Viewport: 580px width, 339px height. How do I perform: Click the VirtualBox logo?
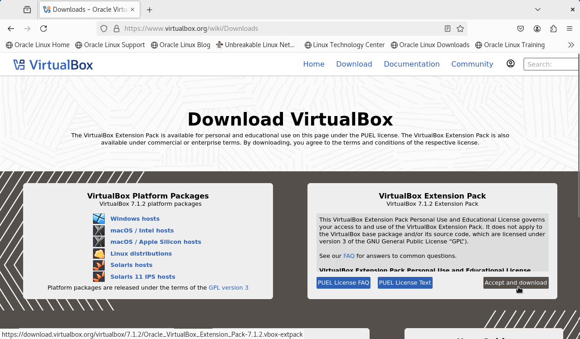[53, 64]
